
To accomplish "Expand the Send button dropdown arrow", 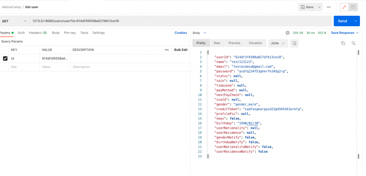I will pyautogui.click(x=356, y=21).
